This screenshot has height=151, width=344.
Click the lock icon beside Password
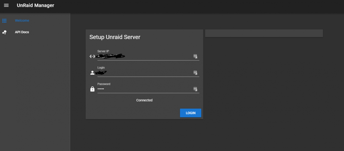(x=92, y=89)
